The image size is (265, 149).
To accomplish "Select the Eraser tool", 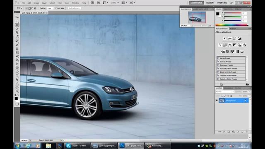I will click(17, 56).
